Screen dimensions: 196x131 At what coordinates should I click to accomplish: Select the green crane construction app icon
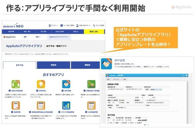click(91, 84)
